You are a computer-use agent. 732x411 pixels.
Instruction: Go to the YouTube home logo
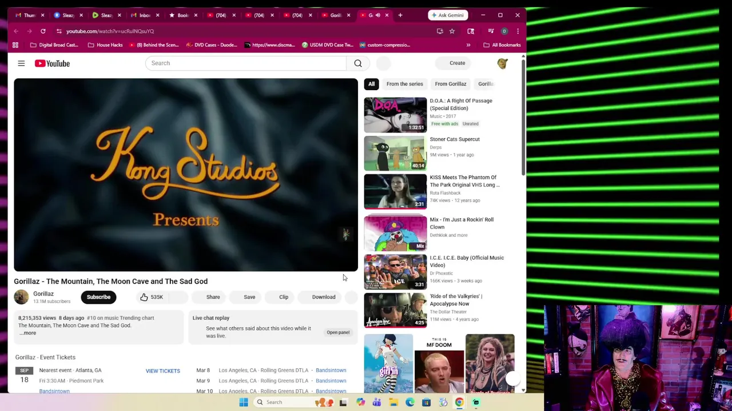click(52, 63)
